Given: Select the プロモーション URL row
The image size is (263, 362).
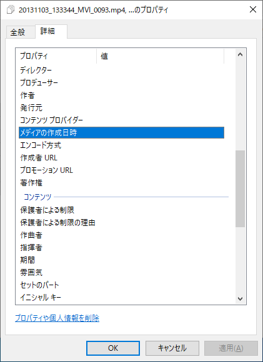Looking at the screenshot, I should (x=121, y=170).
